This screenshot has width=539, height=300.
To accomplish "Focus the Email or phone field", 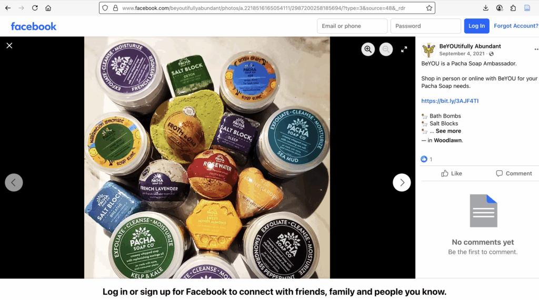I will 352,26.
